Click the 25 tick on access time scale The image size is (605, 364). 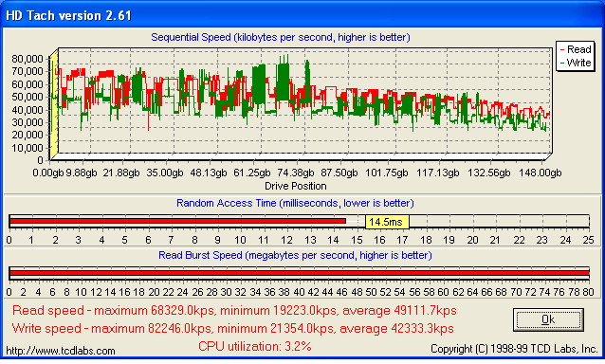pyautogui.click(x=589, y=240)
